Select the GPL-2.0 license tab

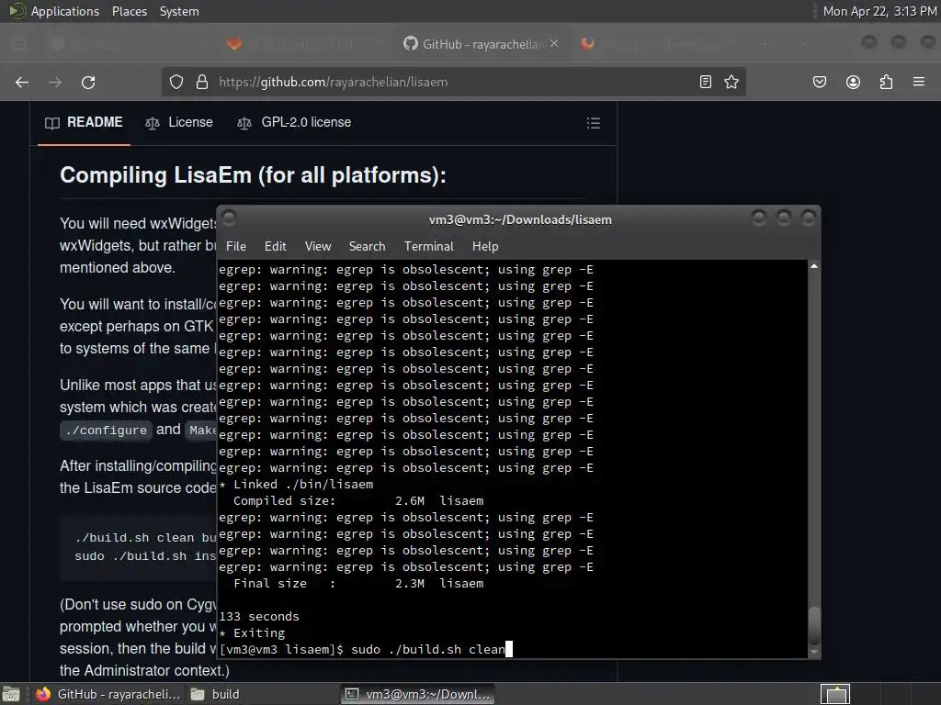pos(295,122)
